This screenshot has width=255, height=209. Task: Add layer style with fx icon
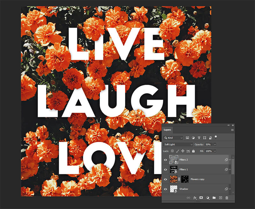click(195, 198)
